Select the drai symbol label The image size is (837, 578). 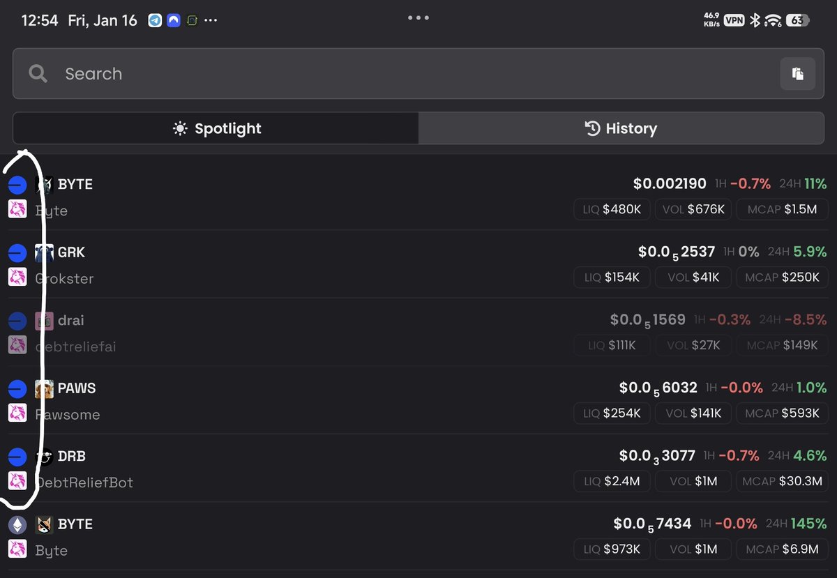pos(70,321)
